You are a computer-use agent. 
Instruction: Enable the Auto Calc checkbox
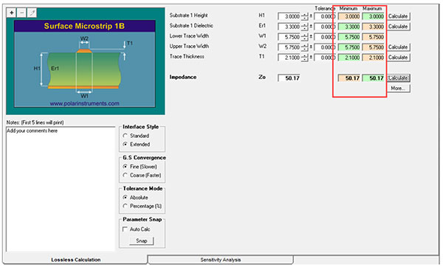(125, 229)
